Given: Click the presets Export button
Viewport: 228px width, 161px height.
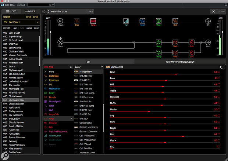Looking at the screenshot, I should click(36, 28).
